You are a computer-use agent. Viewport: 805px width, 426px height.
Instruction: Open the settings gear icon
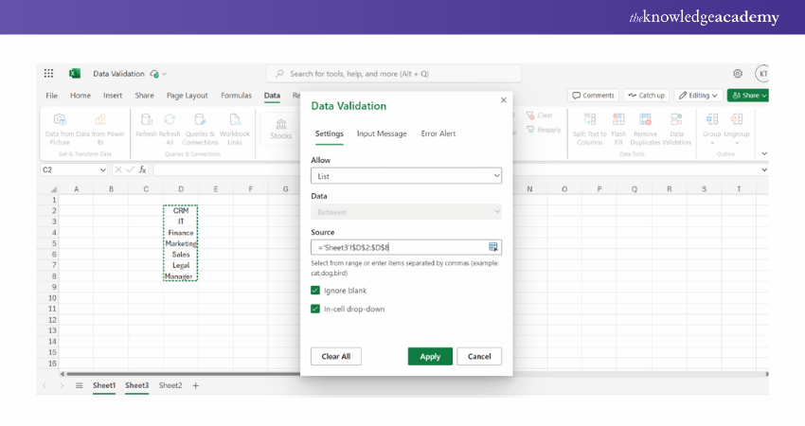tap(738, 74)
